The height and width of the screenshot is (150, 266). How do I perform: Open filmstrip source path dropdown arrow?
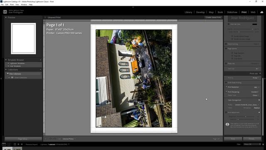click(x=69, y=144)
